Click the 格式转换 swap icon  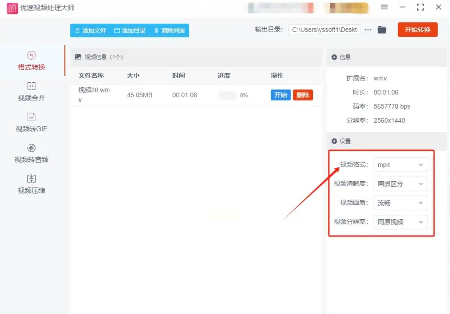32,55
